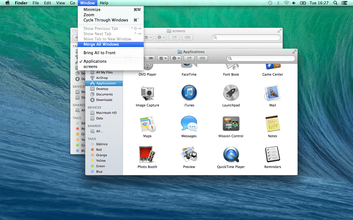Select the Yellow tag in front sidebar
The height and width of the screenshot is (220, 353).
pos(104,161)
